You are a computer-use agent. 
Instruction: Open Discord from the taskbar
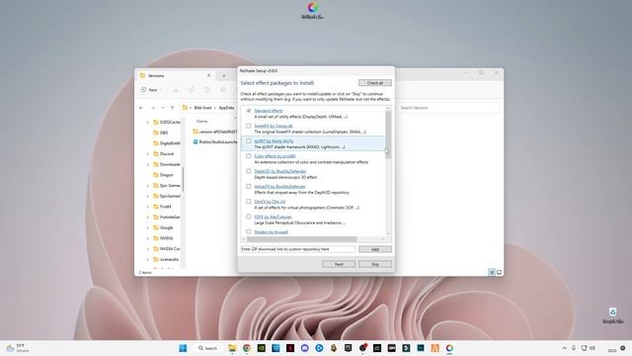(305, 348)
